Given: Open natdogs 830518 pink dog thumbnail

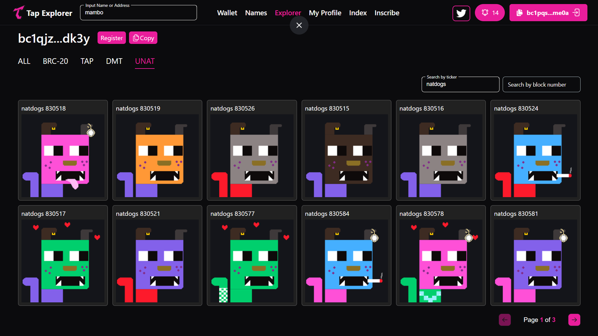Looking at the screenshot, I should point(63,156).
